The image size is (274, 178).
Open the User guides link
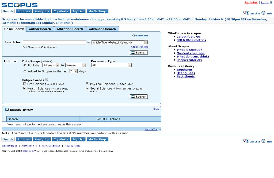tap(186, 73)
